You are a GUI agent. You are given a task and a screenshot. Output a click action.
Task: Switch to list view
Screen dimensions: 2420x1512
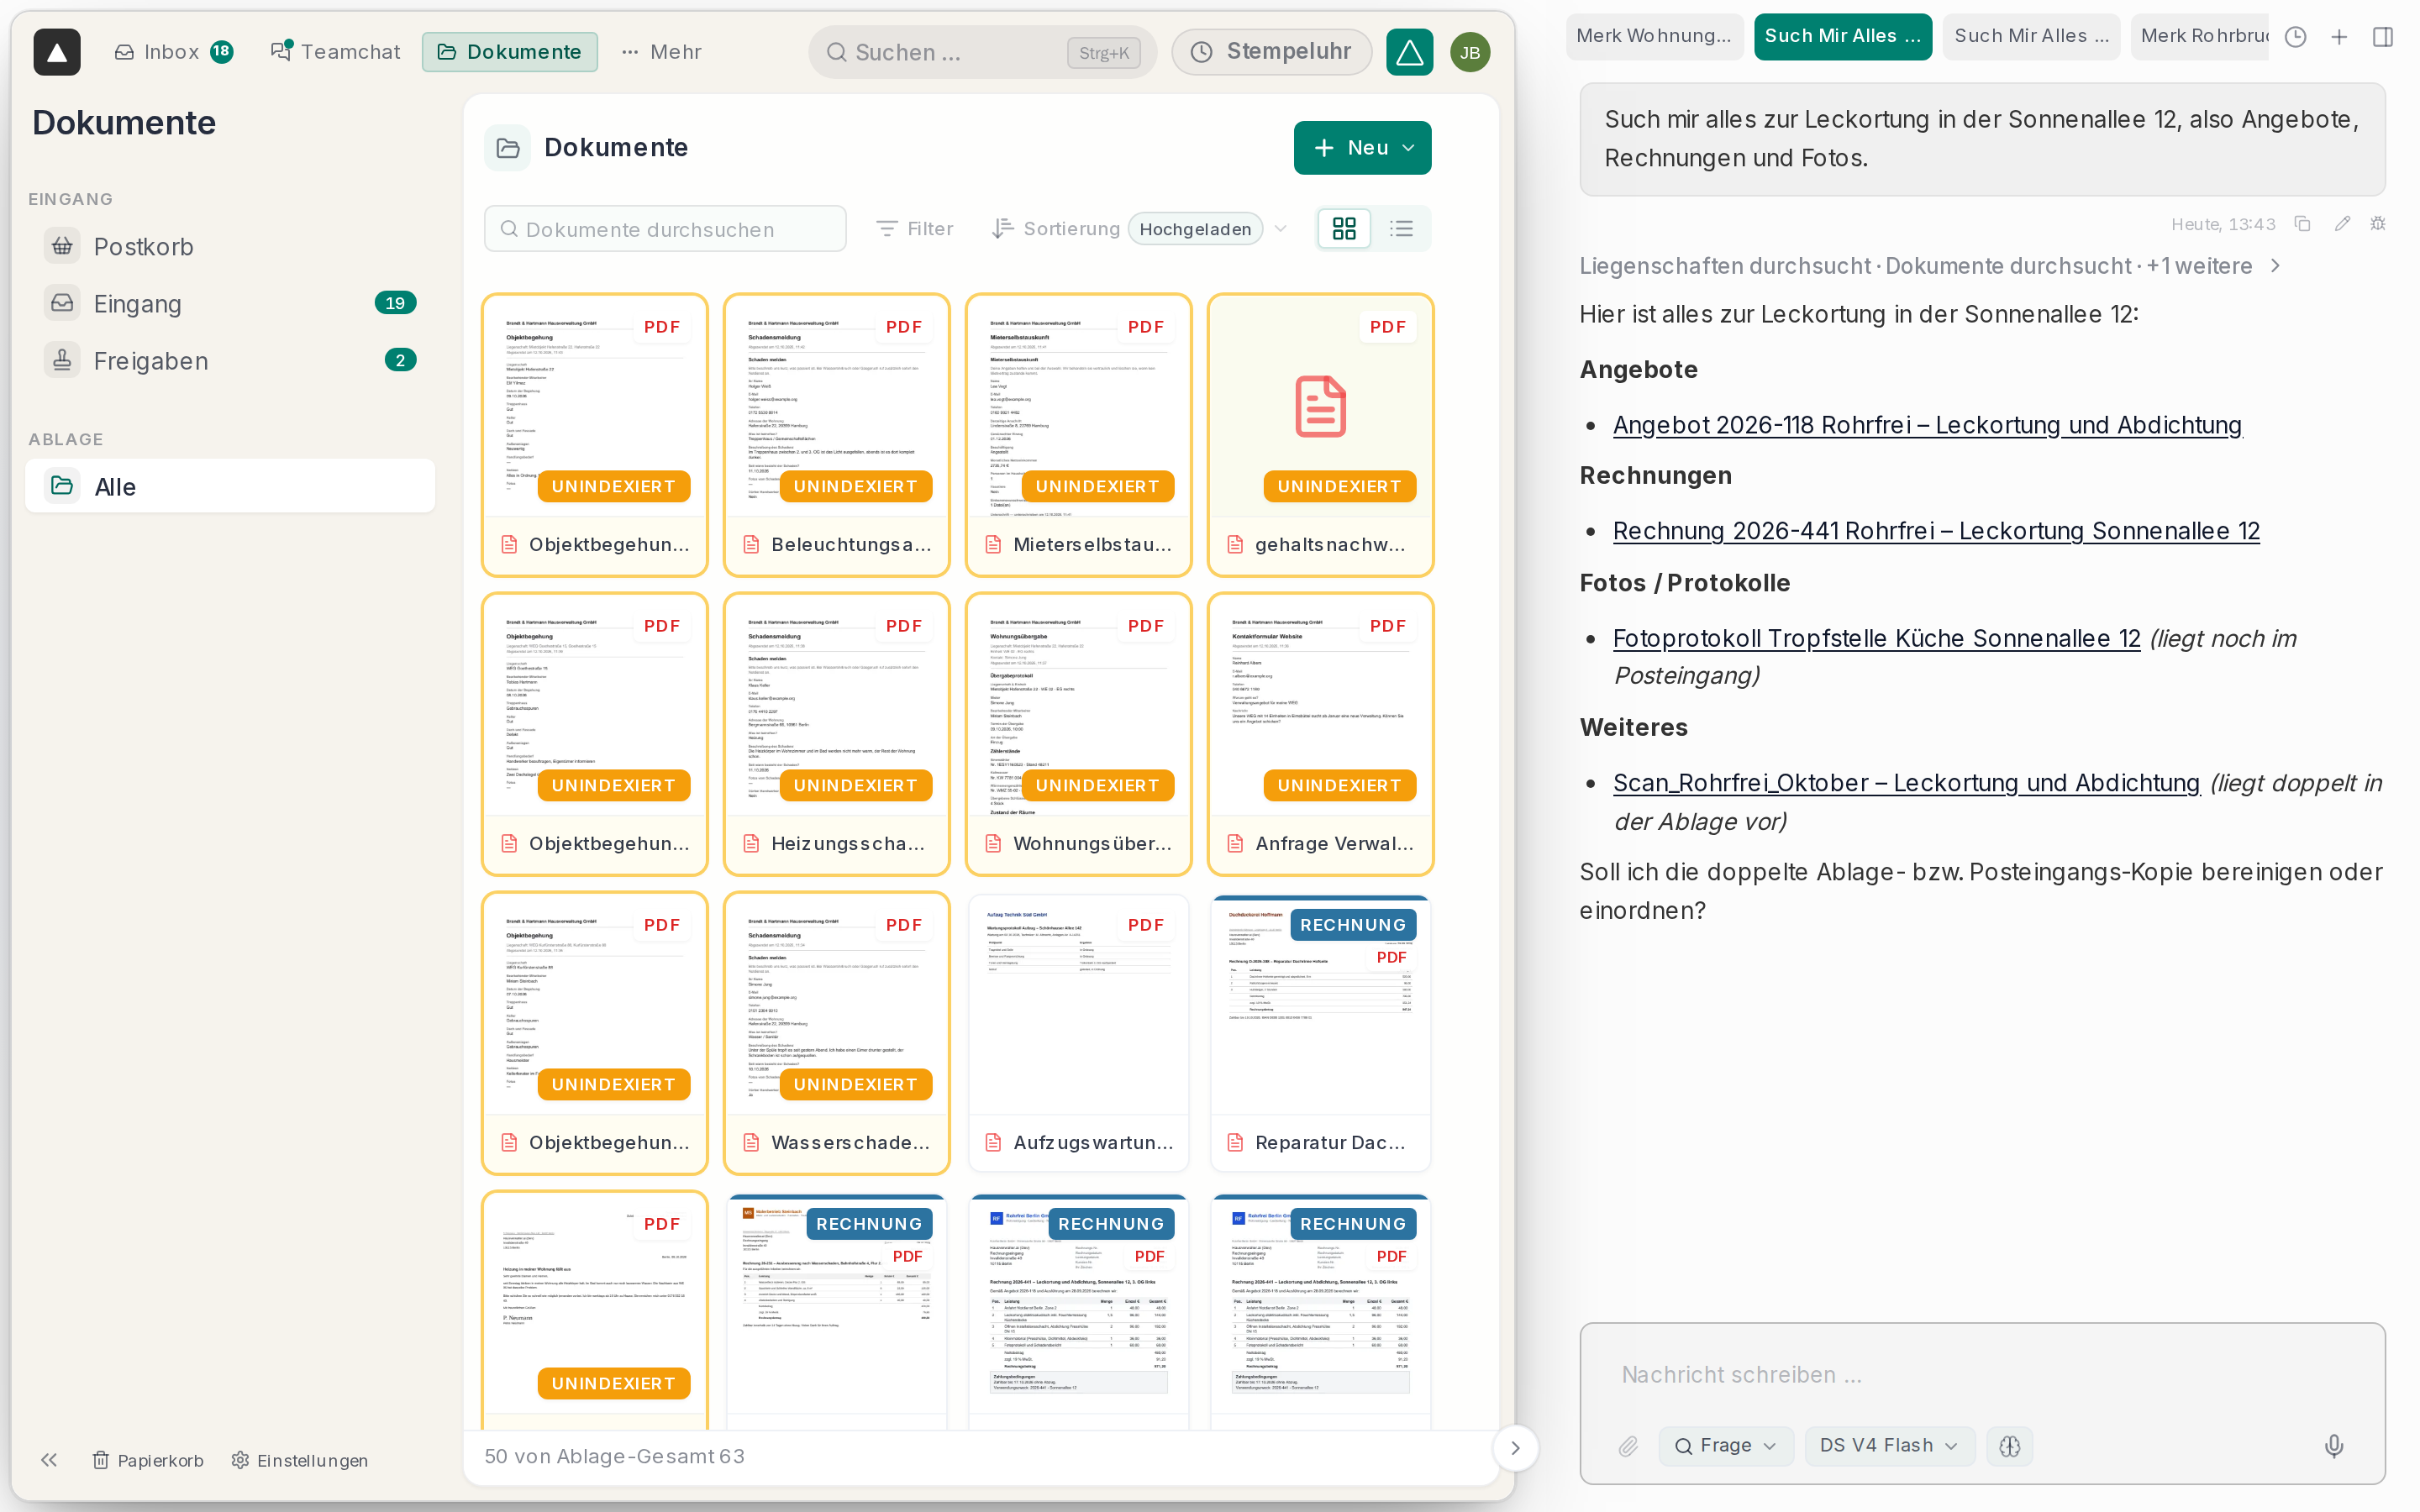[1401, 229]
